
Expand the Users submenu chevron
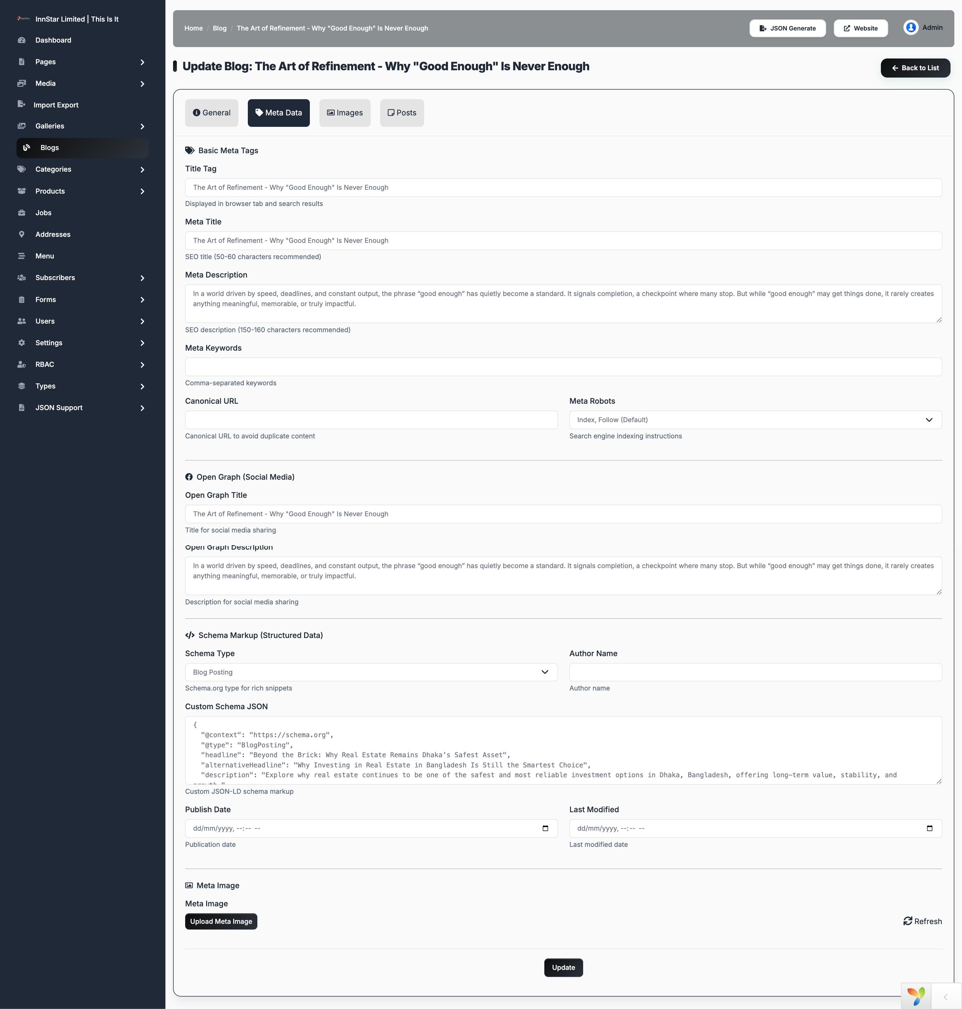143,321
